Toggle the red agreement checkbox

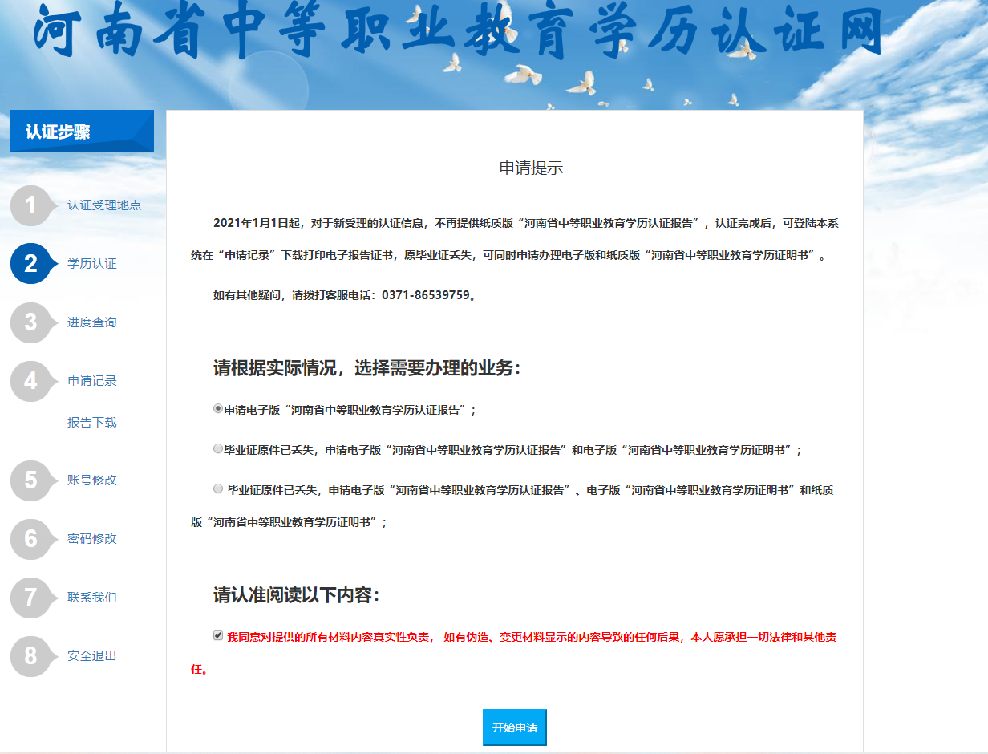[218, 635]
